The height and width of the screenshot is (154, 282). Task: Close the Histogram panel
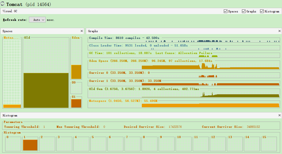click(280, 115)
